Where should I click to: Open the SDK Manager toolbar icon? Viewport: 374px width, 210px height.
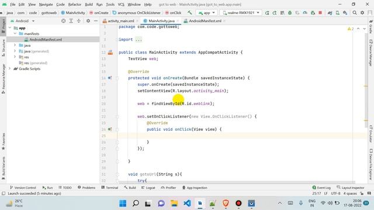(x=345, y=13)
